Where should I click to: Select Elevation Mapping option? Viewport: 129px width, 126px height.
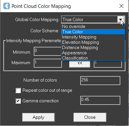click(x=93, y=42)
